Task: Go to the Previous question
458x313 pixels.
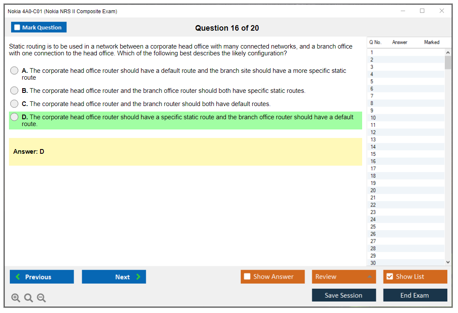Action: coord(42,277)
